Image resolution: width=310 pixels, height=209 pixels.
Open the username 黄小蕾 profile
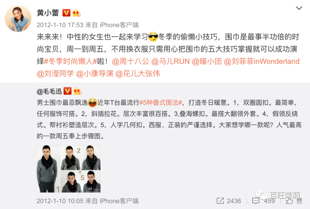pyautogui.click(x=48, y=13)
